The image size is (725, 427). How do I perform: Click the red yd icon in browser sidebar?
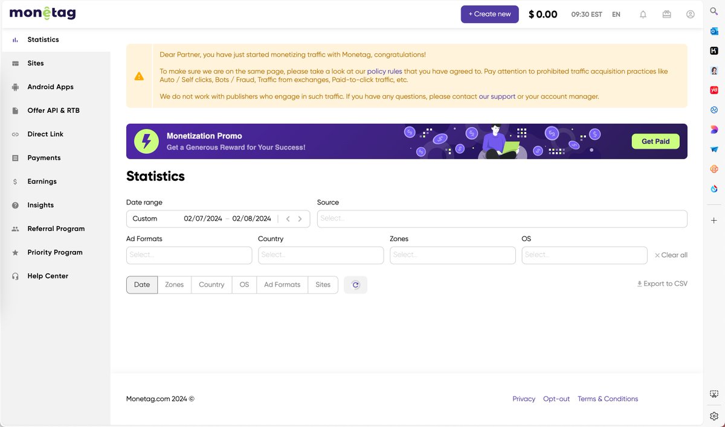(x=714, y=90)
